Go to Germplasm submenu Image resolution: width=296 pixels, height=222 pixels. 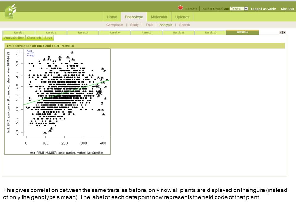click(x=115, y=25)
